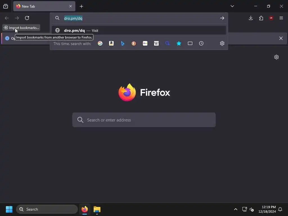Search history using the clock icon
288x216 pixels.
pos(201,43)
